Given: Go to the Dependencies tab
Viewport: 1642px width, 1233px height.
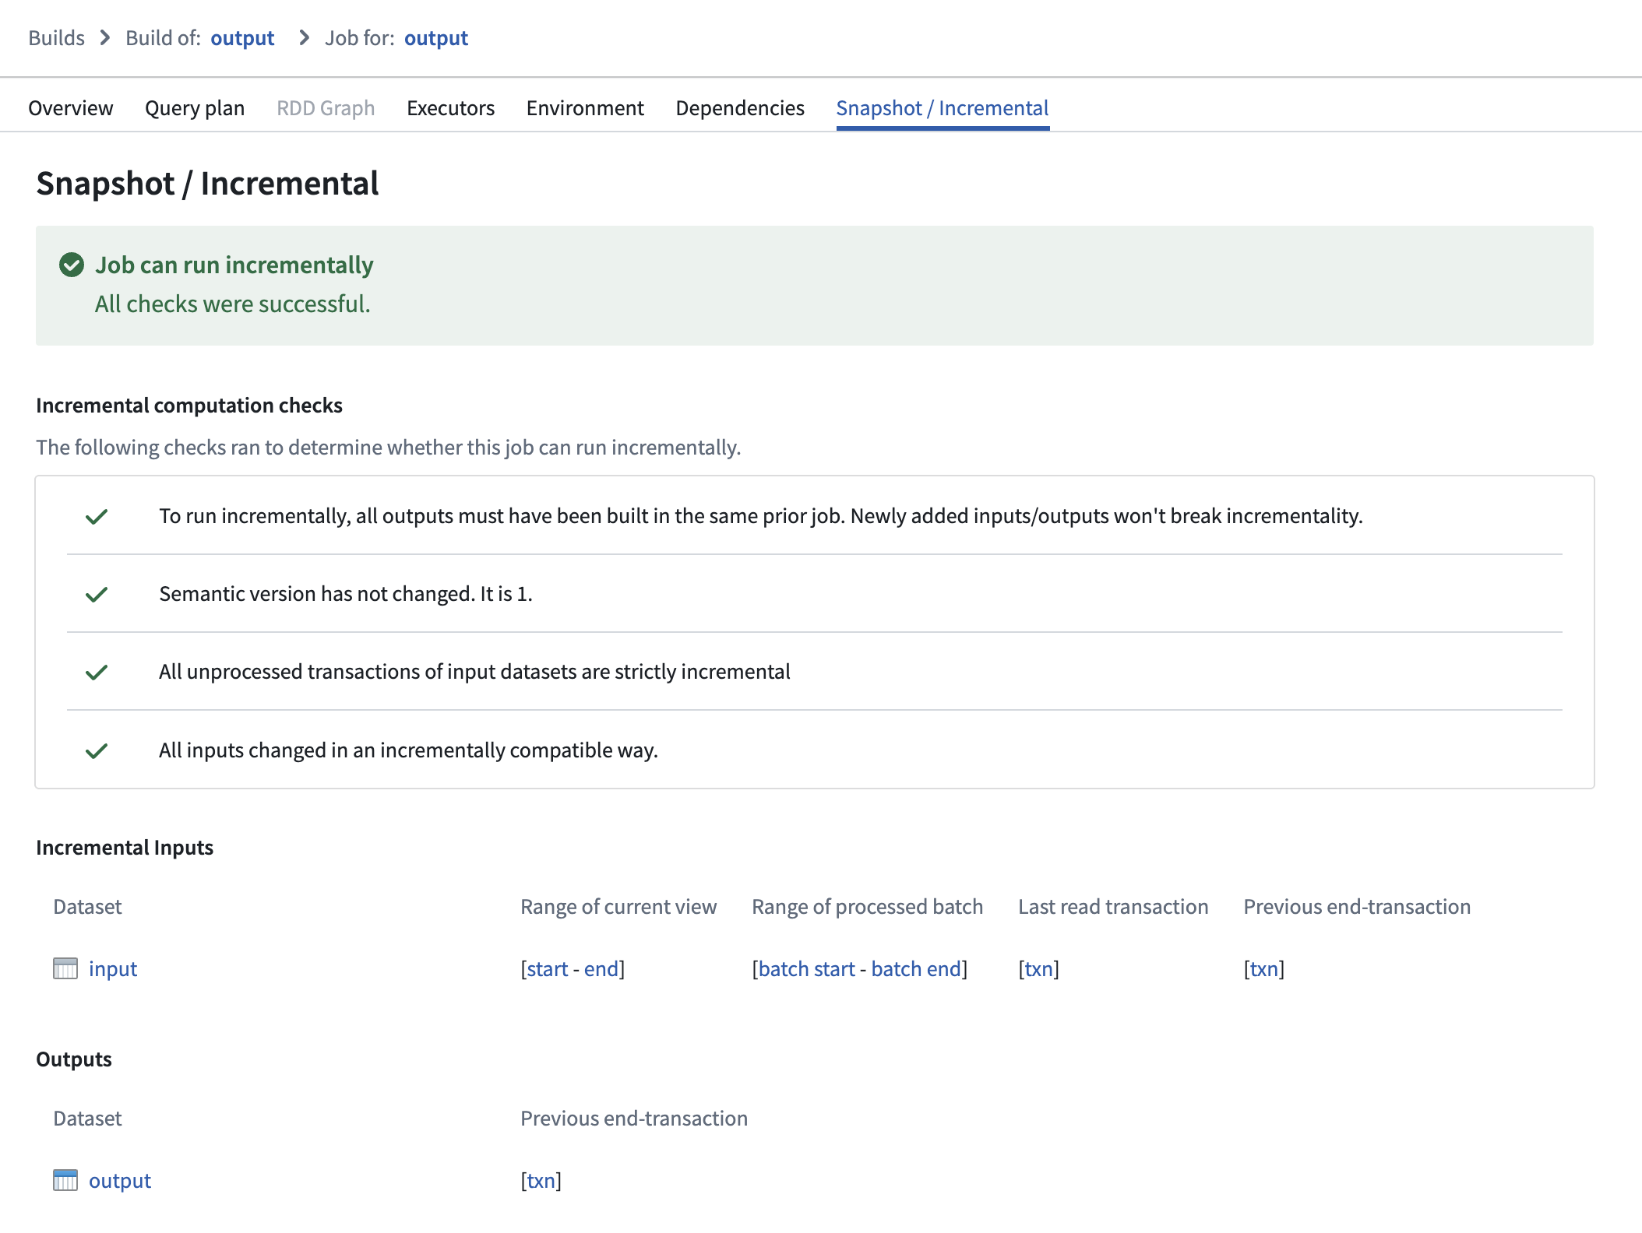Looking at the screenshot, I should pos(739,108).
